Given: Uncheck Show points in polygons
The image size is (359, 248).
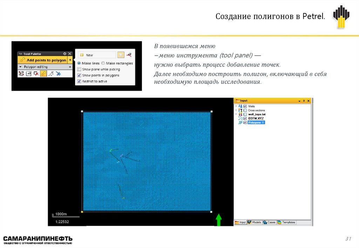Looking at the screenshot, I should (x=79, y=75).
